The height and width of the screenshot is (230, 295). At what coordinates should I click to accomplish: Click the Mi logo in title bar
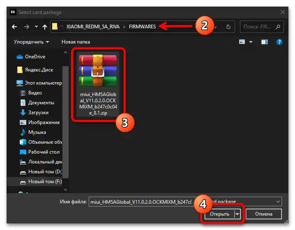(x=13, y=12)
